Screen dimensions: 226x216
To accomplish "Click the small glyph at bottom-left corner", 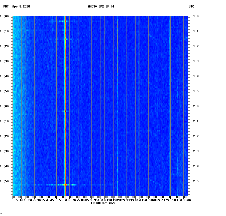I will click(2, 214).
